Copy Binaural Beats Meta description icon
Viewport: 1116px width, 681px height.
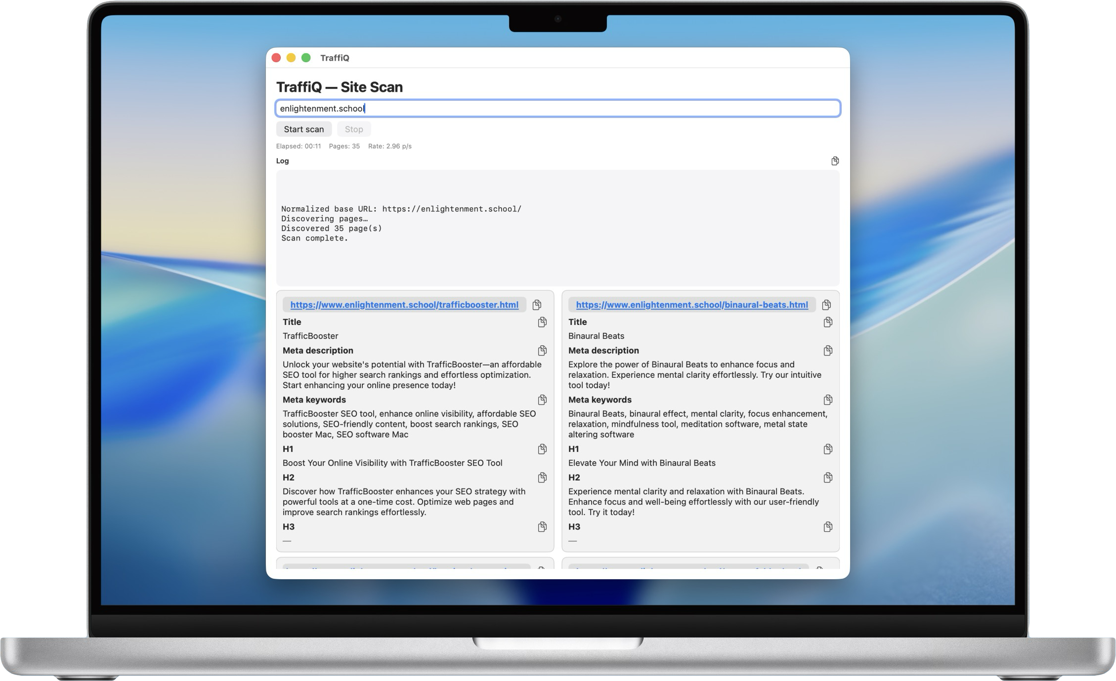[828, 351]
